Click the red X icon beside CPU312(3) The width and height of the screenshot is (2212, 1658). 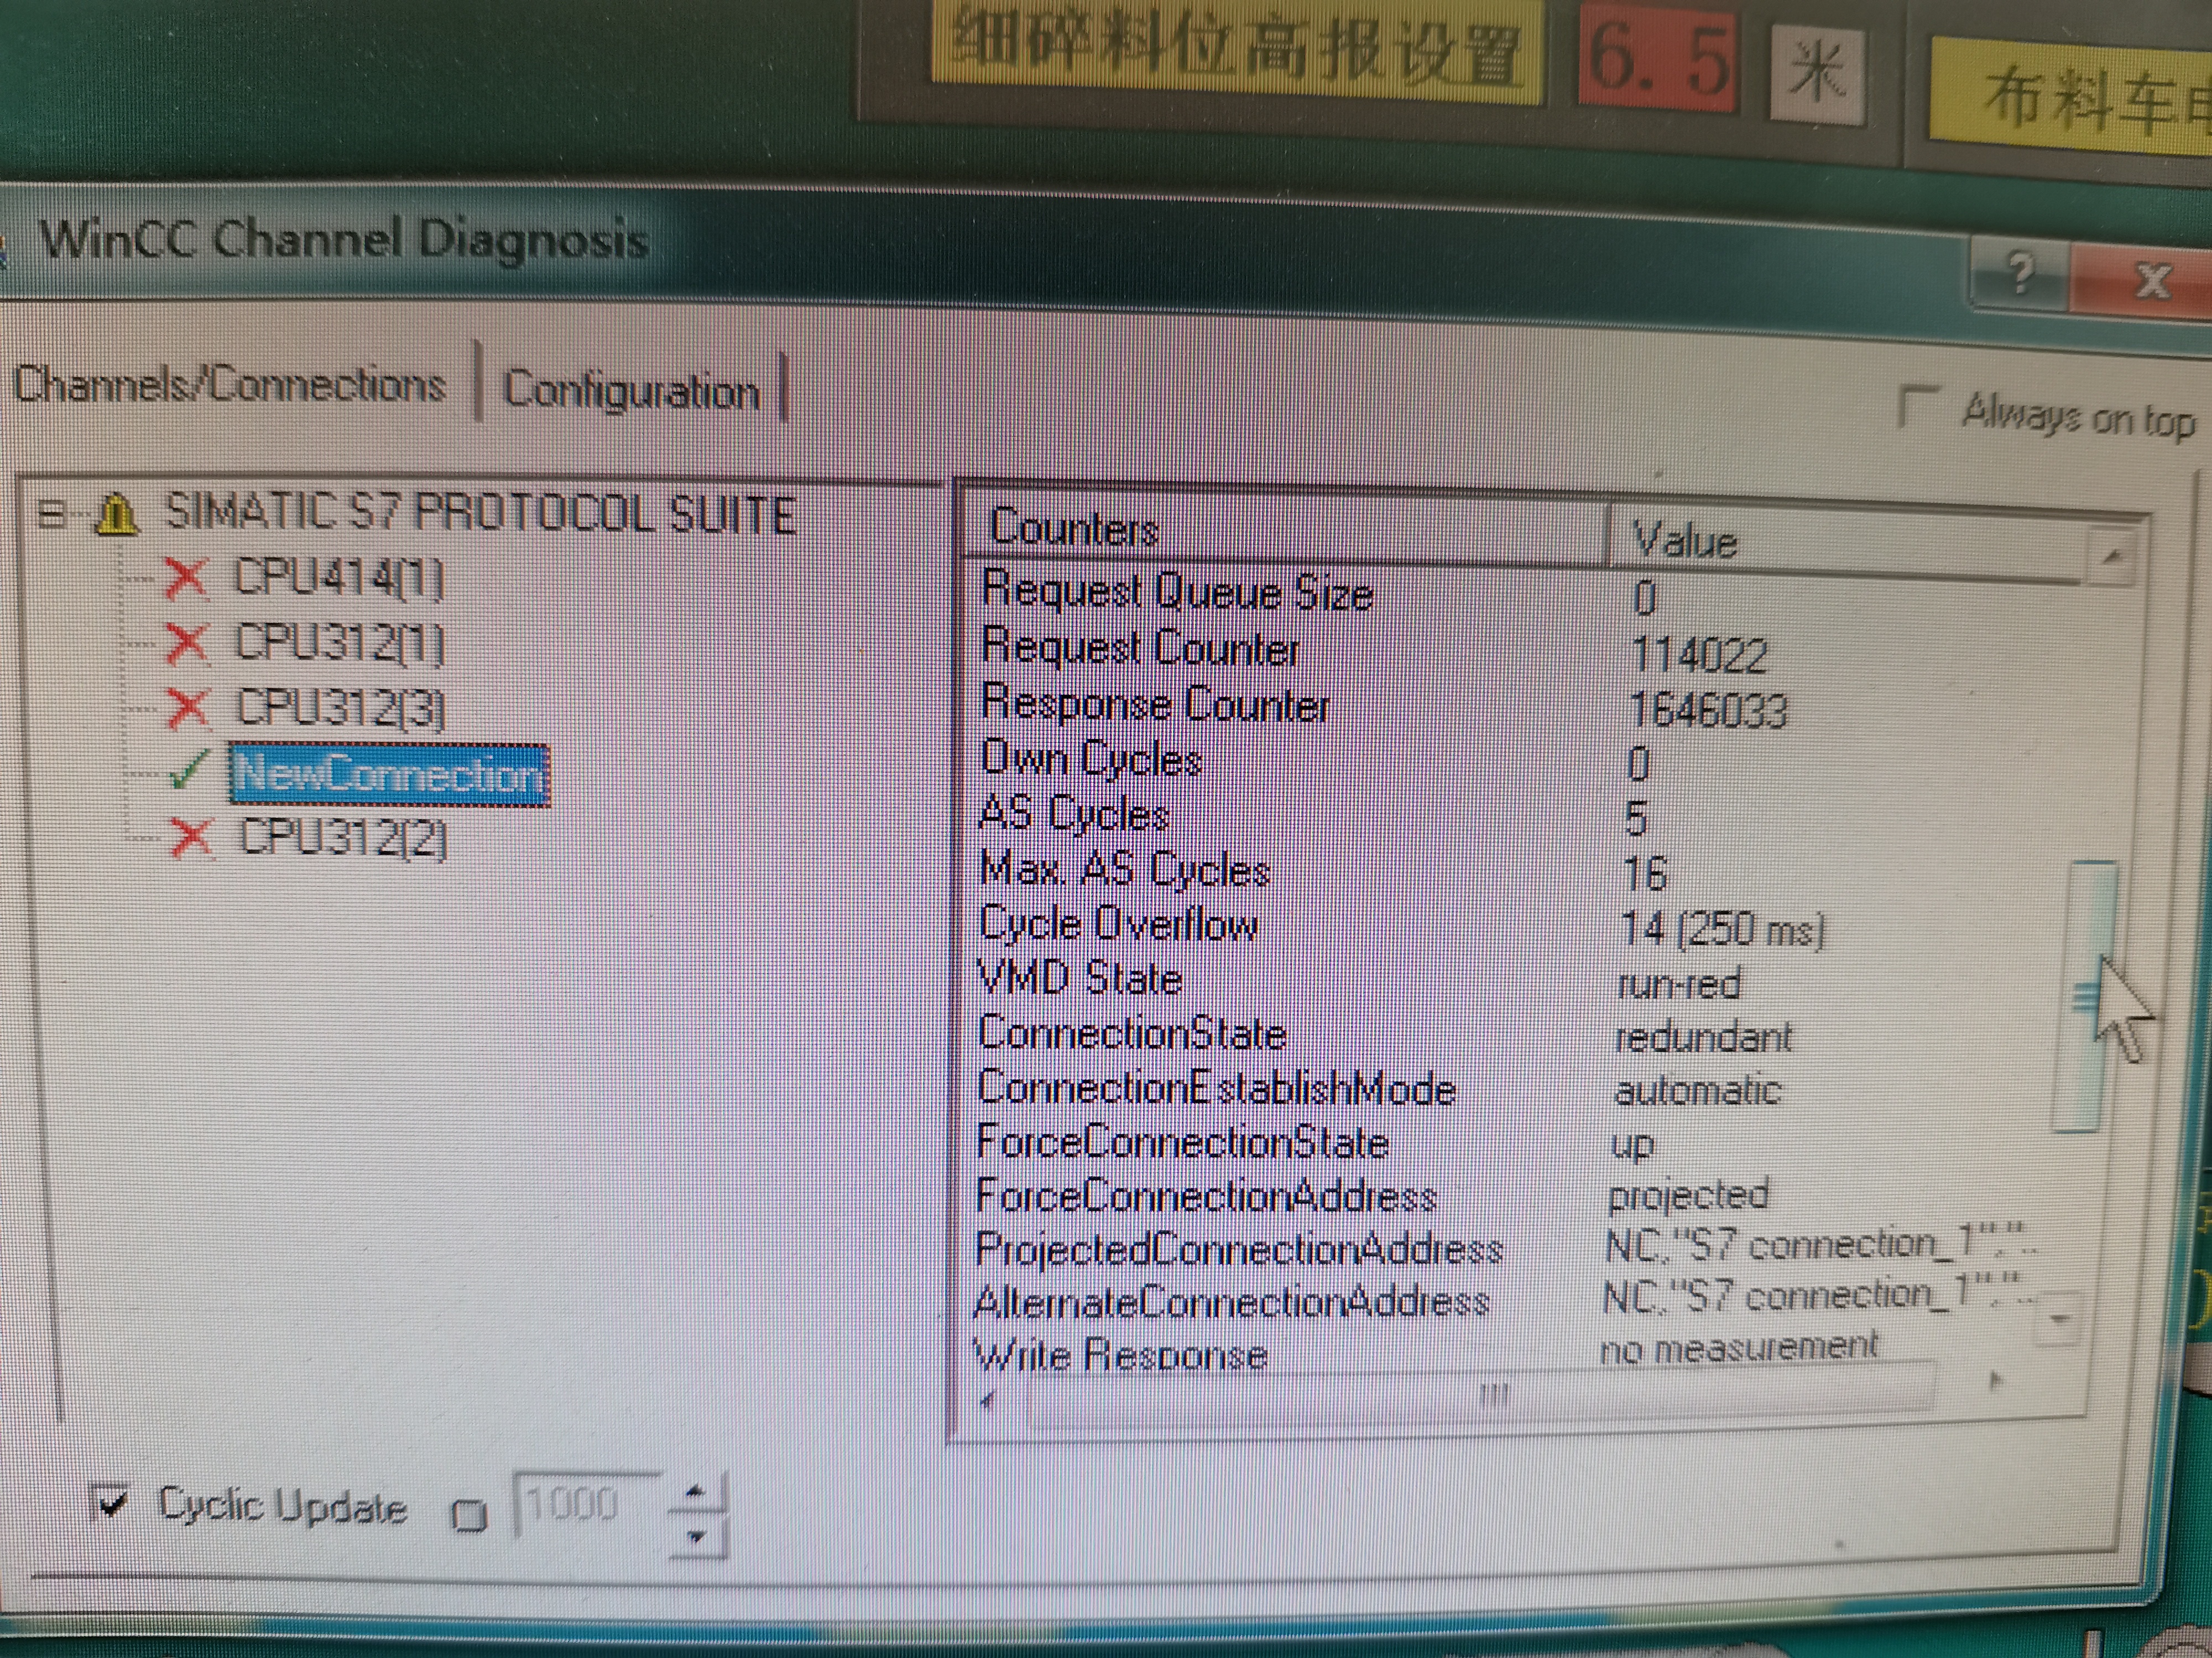pos(188,707)
